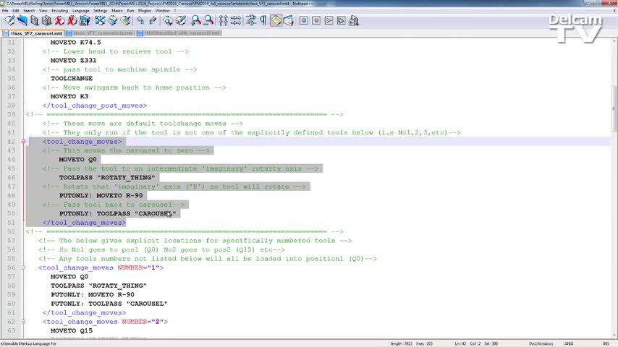
Task: Start macro recording with the Record icon
Action: 303,20
